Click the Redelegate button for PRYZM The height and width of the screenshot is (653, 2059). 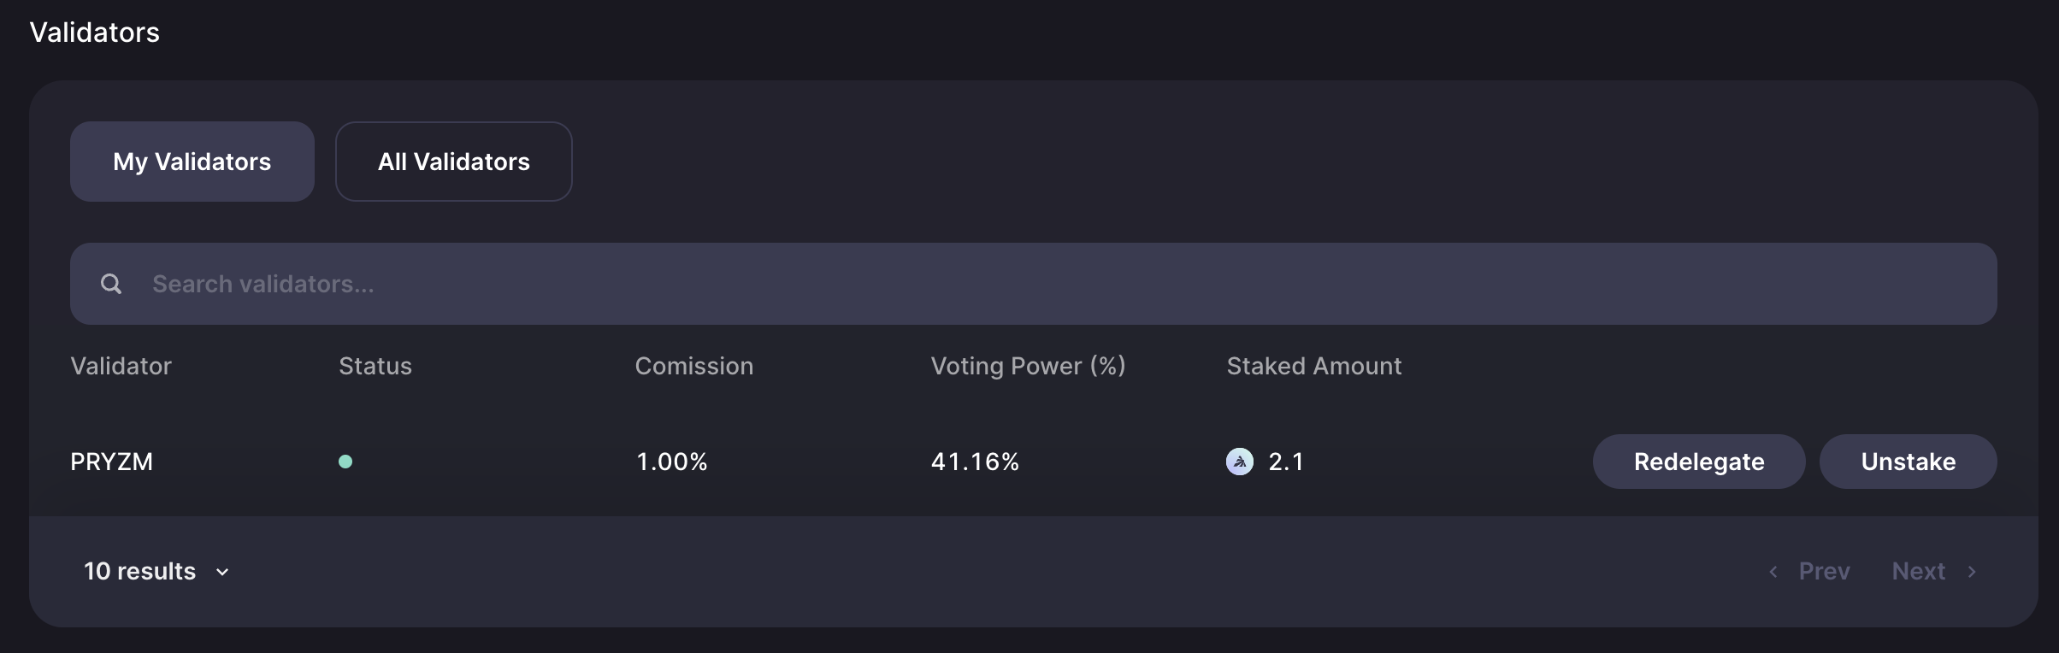tap(1699, 462)
